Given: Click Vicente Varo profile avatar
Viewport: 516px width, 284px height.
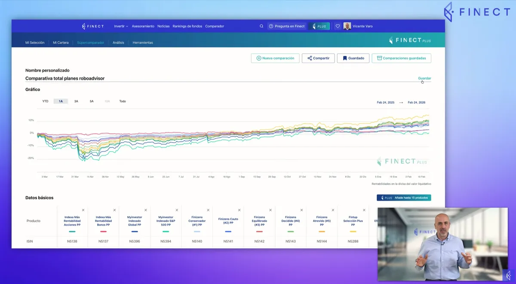Looking at the screenshot, I should pos(347,26).
